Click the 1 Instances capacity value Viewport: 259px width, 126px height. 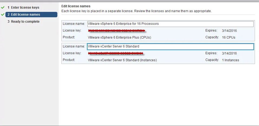(230, 60)
